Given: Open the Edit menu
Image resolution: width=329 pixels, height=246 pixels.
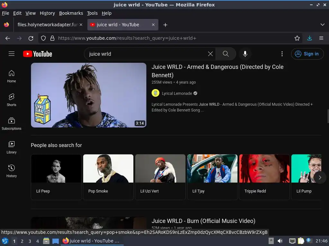Looking at the screenshot, I should 17,13.
